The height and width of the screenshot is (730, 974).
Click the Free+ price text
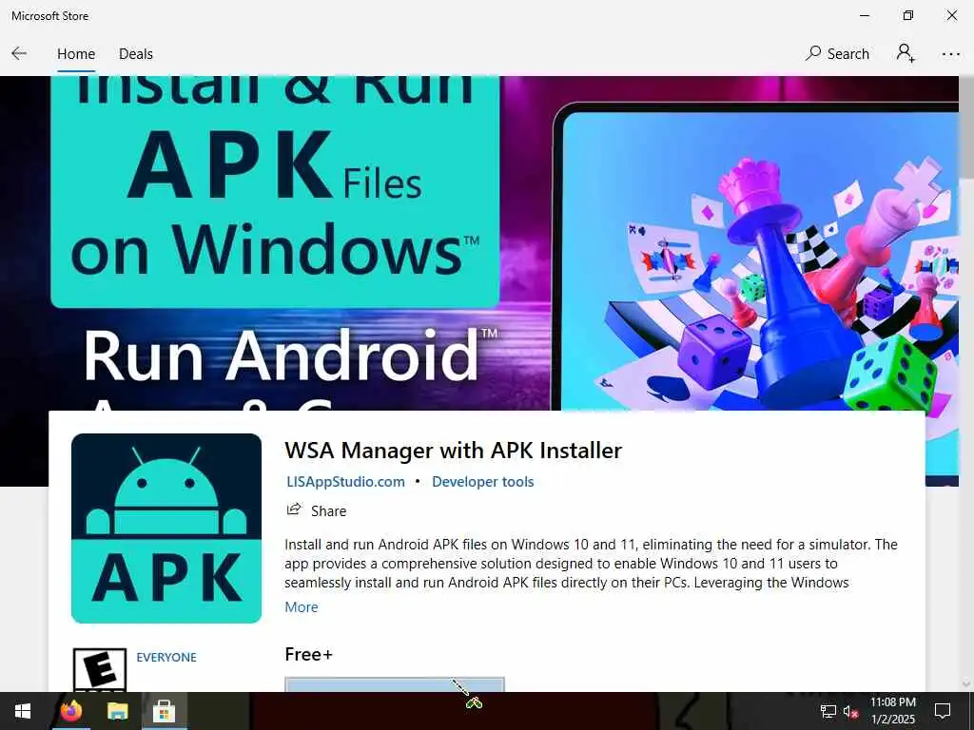click(309, 654)
